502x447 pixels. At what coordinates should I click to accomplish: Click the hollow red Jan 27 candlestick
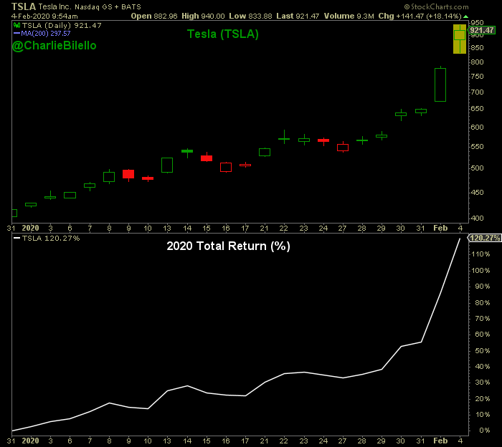click(x=343, y=147)
